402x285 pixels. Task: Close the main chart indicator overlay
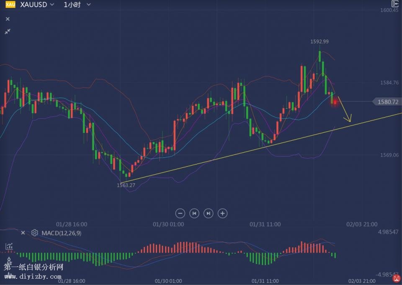pyautogui.click(x=8, y=19)
